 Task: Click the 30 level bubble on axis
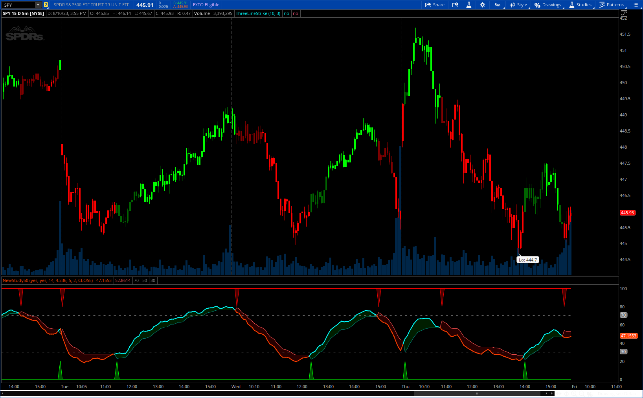pos(623,352)
